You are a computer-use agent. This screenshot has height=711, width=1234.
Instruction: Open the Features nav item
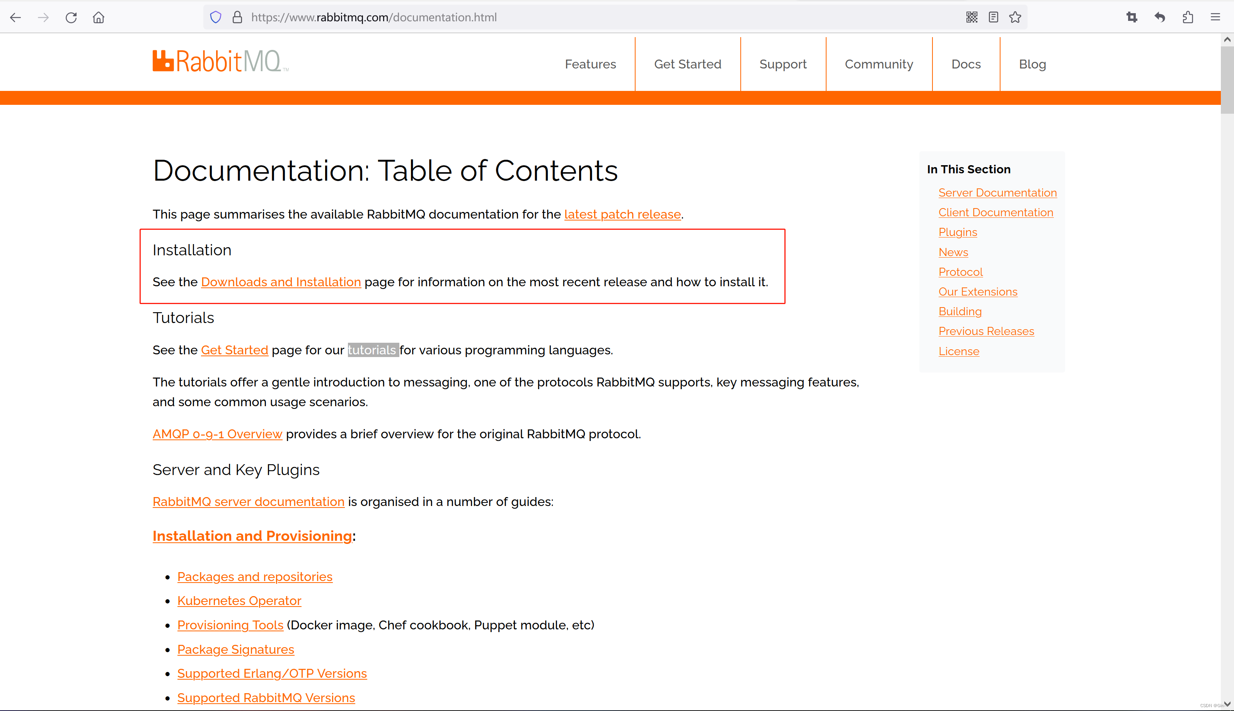590,64
